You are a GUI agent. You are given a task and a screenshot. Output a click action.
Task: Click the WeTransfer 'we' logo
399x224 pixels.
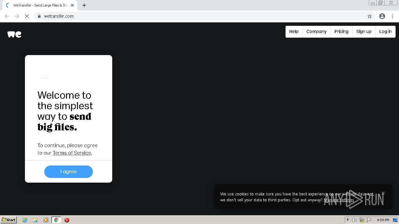point(14,34)
